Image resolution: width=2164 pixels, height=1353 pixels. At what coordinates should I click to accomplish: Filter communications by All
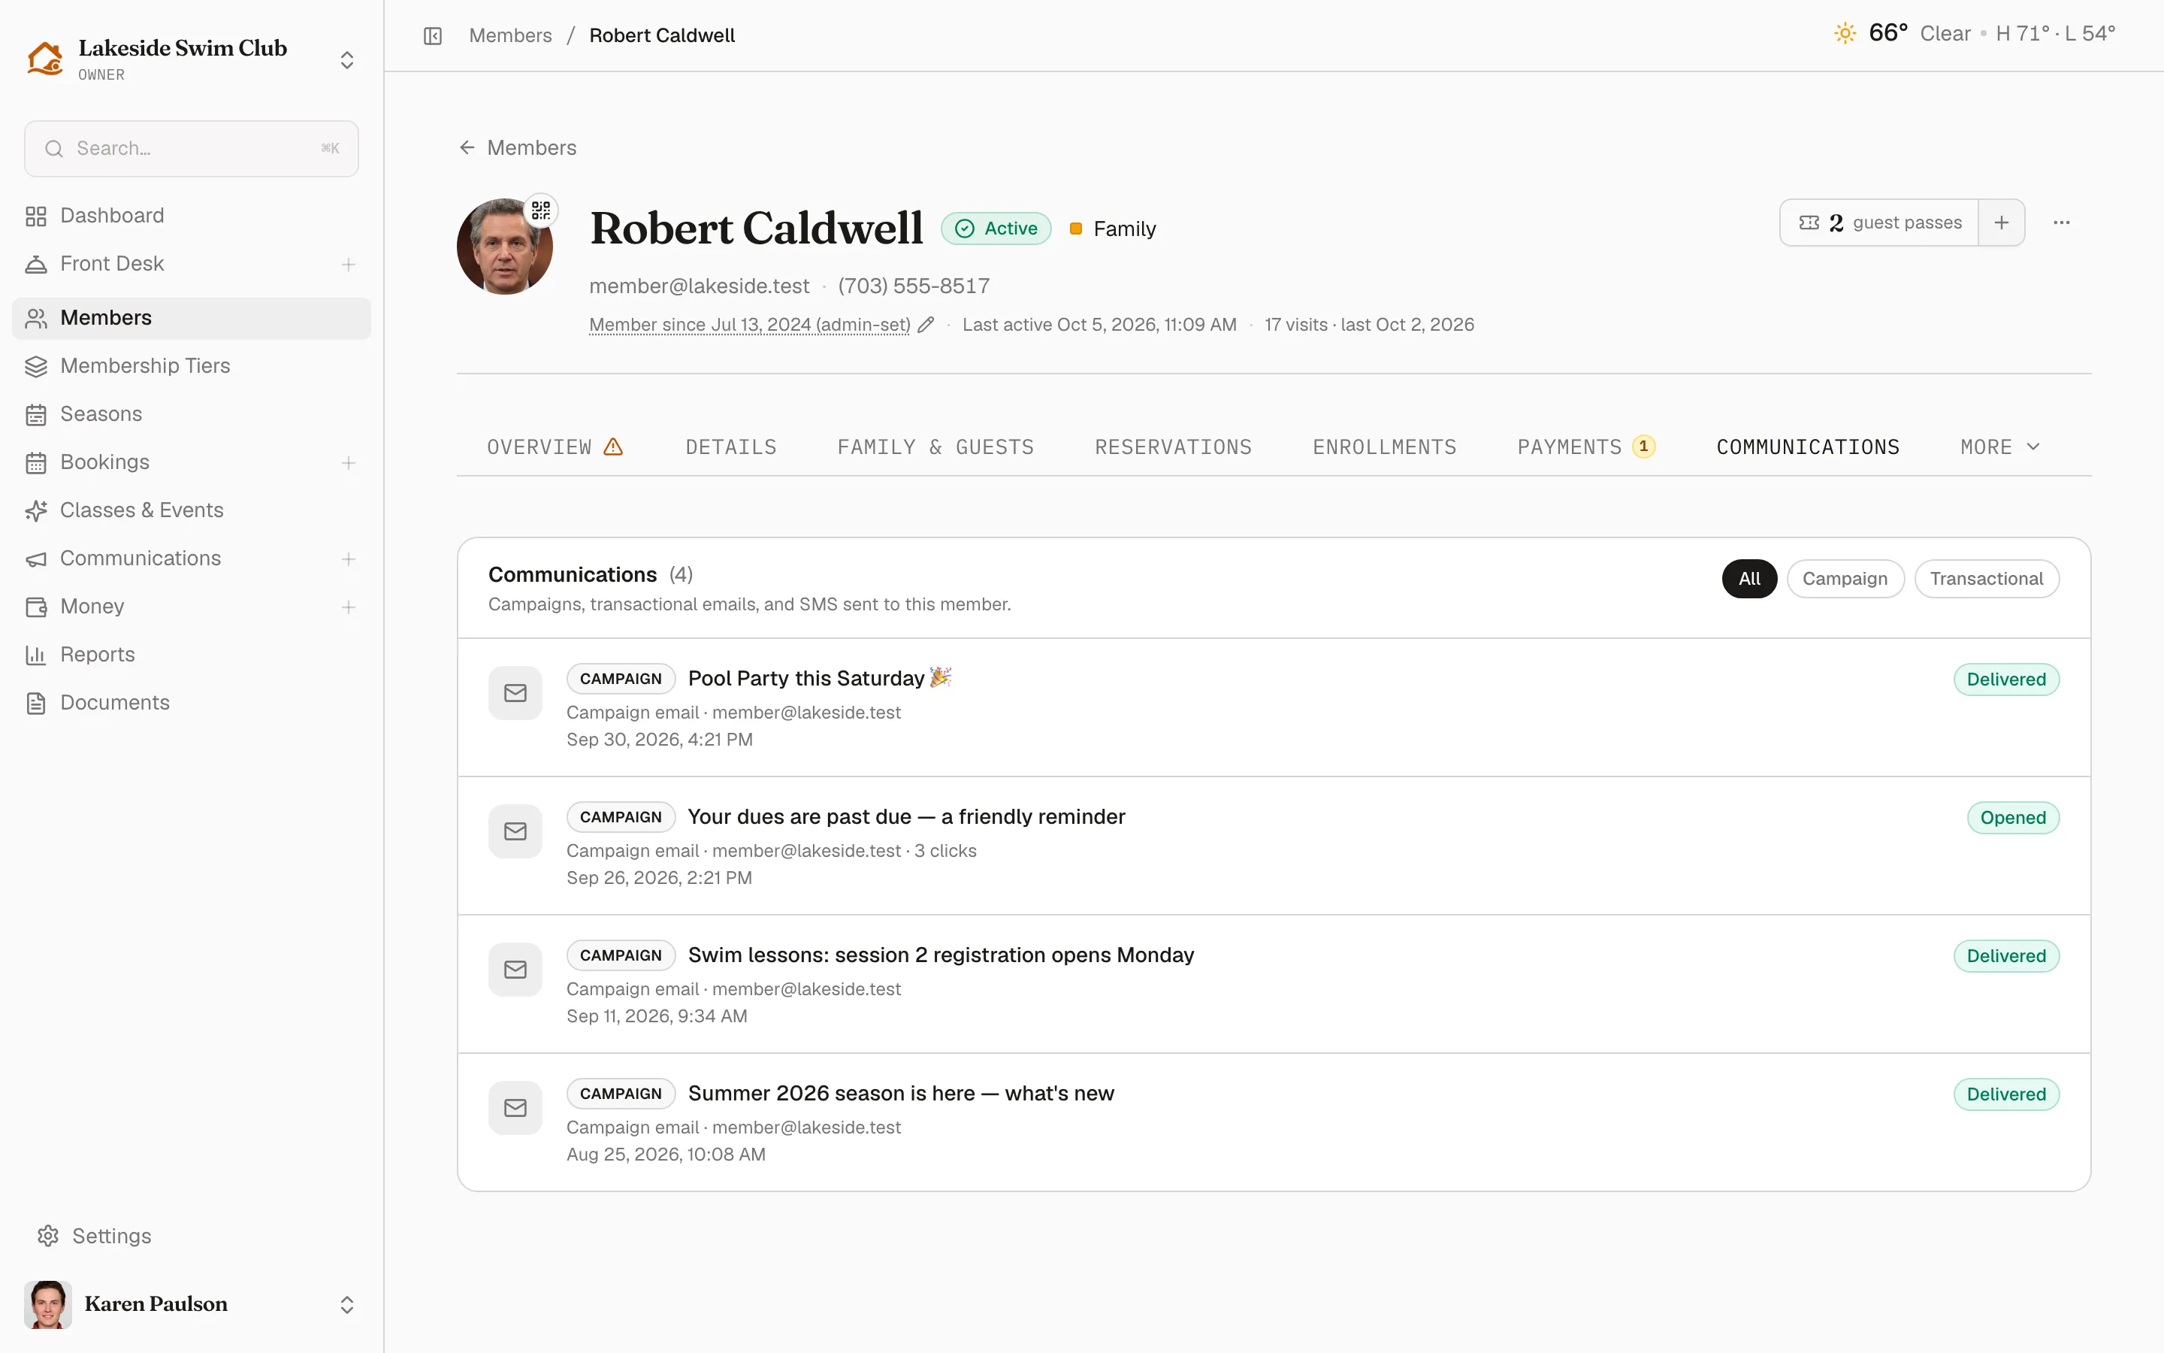click(x=1749, y=579)
